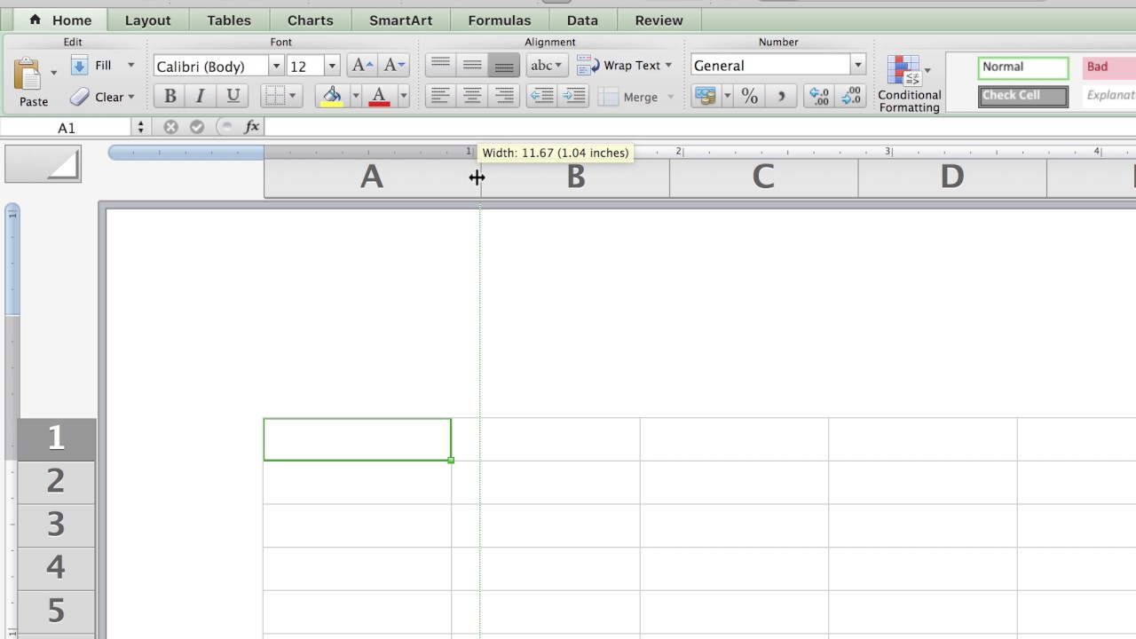This screenshot has width=1136, height=639.
Task: Open the Calibri (Body) font name list
Action: (276, 66)
